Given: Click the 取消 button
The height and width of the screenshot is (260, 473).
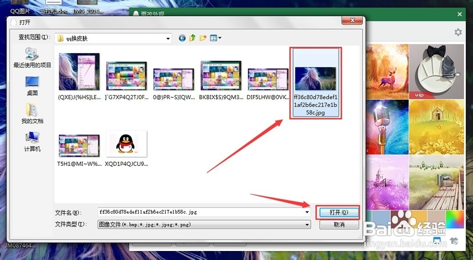Looking at the screenshot, I should point(339,224).
